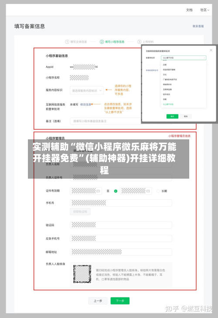
Task: Pick 文化 in the approval list
Action: tap(165, 75)
